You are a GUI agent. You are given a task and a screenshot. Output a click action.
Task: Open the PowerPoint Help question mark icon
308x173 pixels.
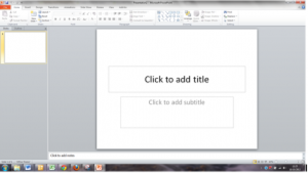click(x=303, y=7)
